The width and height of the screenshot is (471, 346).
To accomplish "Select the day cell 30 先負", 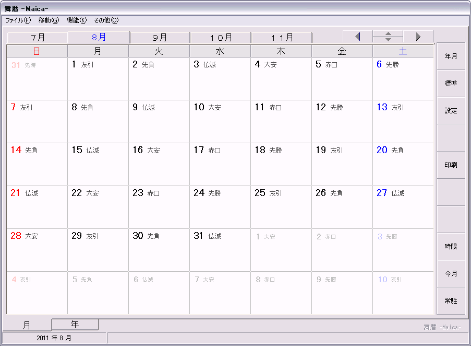I will coord(159,250).
